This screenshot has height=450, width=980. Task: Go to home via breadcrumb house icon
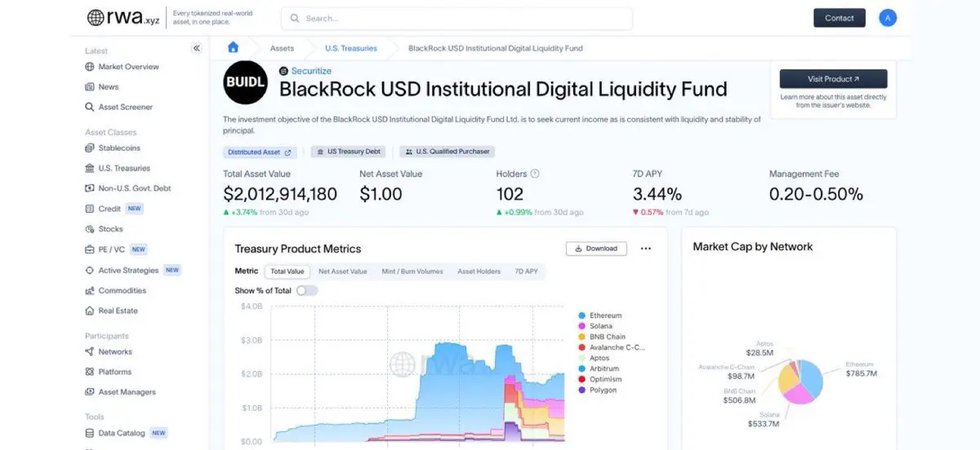pos(234,47)
